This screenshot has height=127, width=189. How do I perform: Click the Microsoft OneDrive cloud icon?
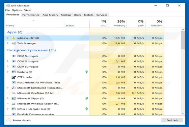pyautogui.click(x=13, y=93)
